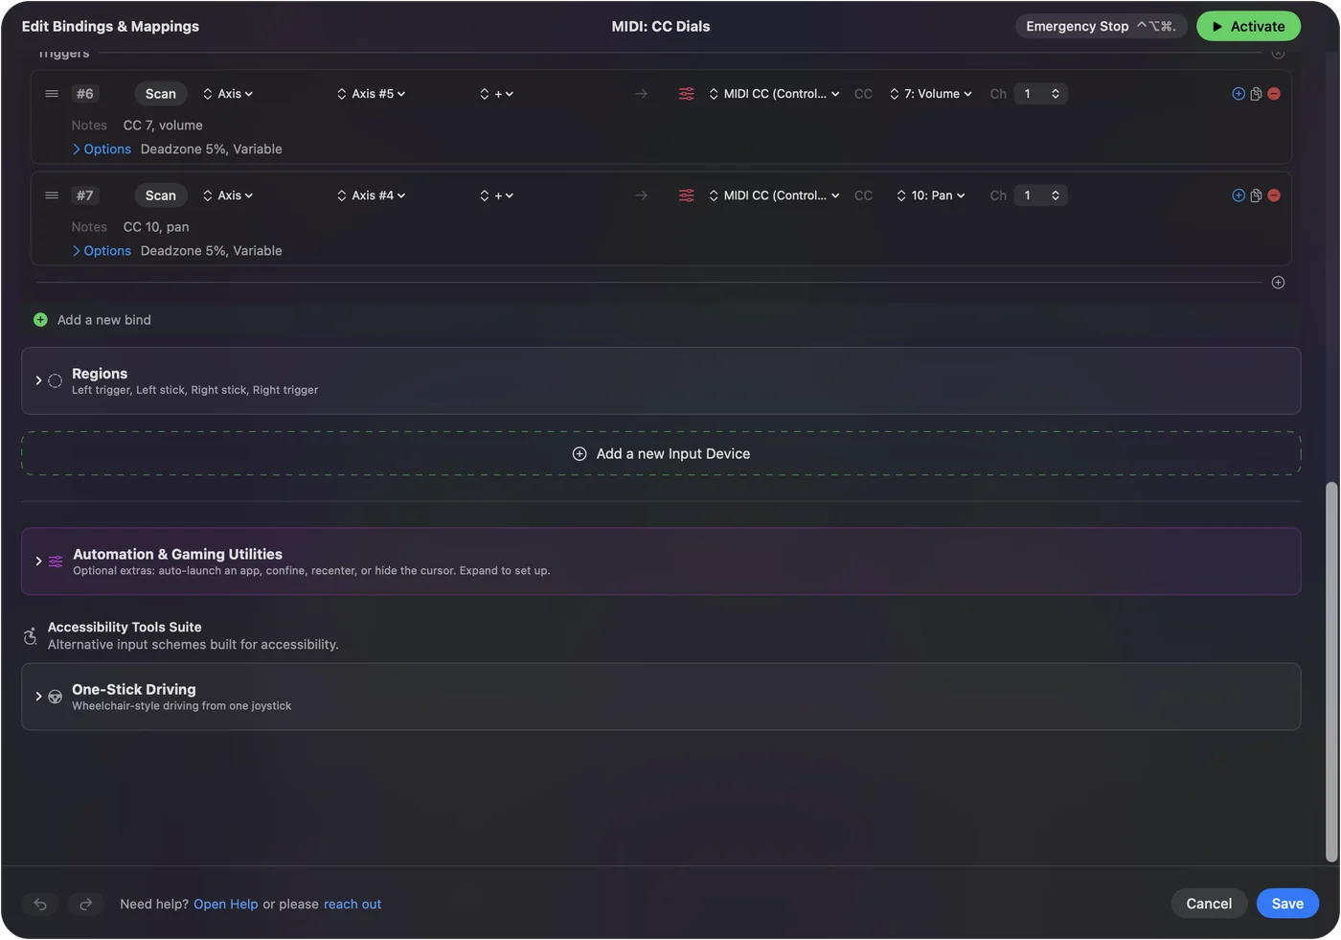Click the reach out link
The width and height of the screenshot is (1341, 940).
(x=352, y=905)
